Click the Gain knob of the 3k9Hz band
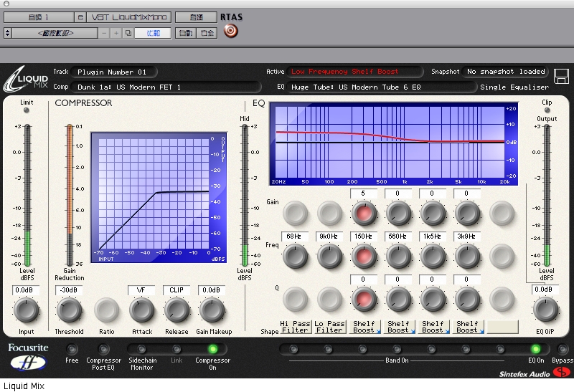 (467, 213)
